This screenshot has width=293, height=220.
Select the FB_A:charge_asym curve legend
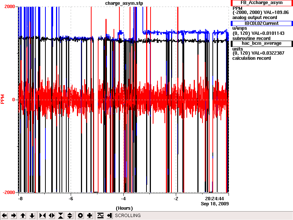click(262, 3)
